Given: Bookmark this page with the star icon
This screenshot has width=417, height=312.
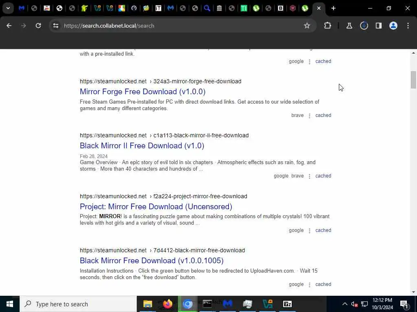Looking at the screenshot, I should (307, 26).
